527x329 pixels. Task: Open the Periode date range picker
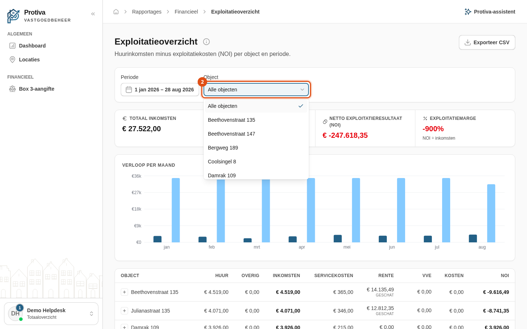(x=160, y=90)
